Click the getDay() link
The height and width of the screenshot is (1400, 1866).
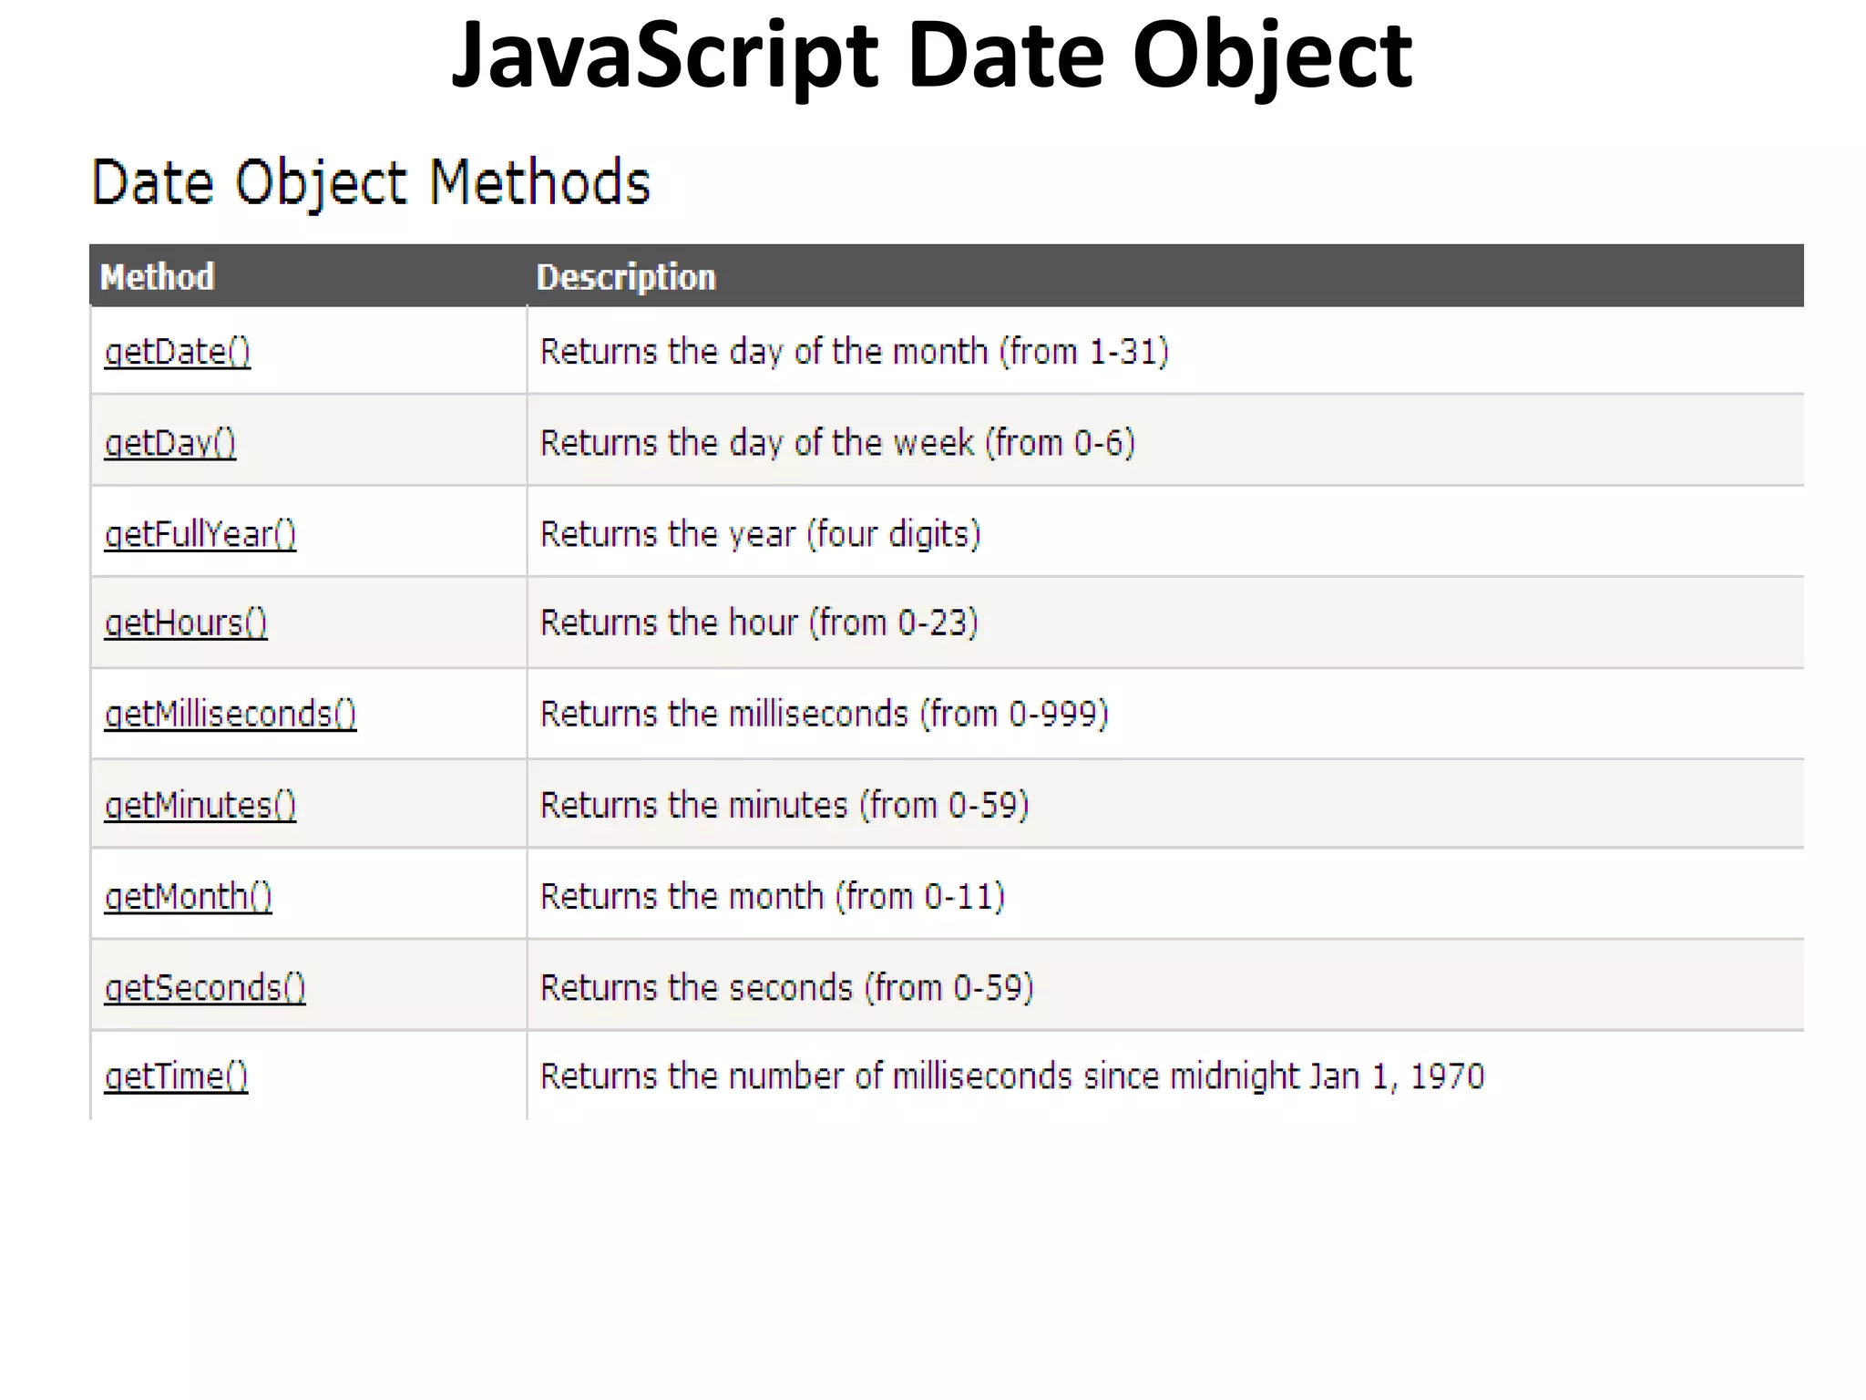(x=169, y=443)
